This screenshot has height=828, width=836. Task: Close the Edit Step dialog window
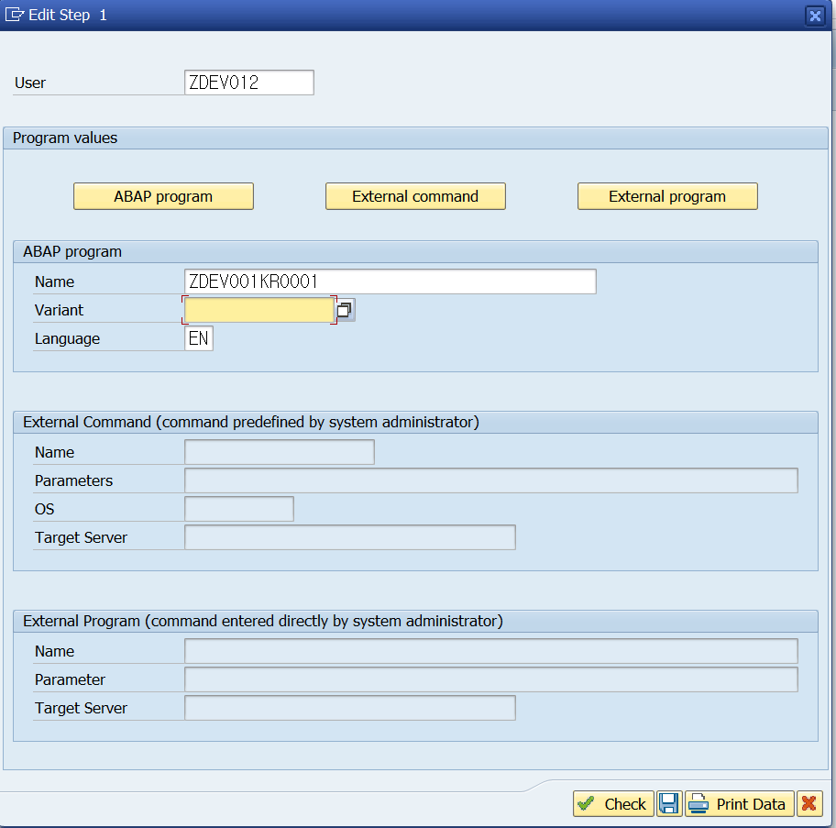tap(815, 15)
